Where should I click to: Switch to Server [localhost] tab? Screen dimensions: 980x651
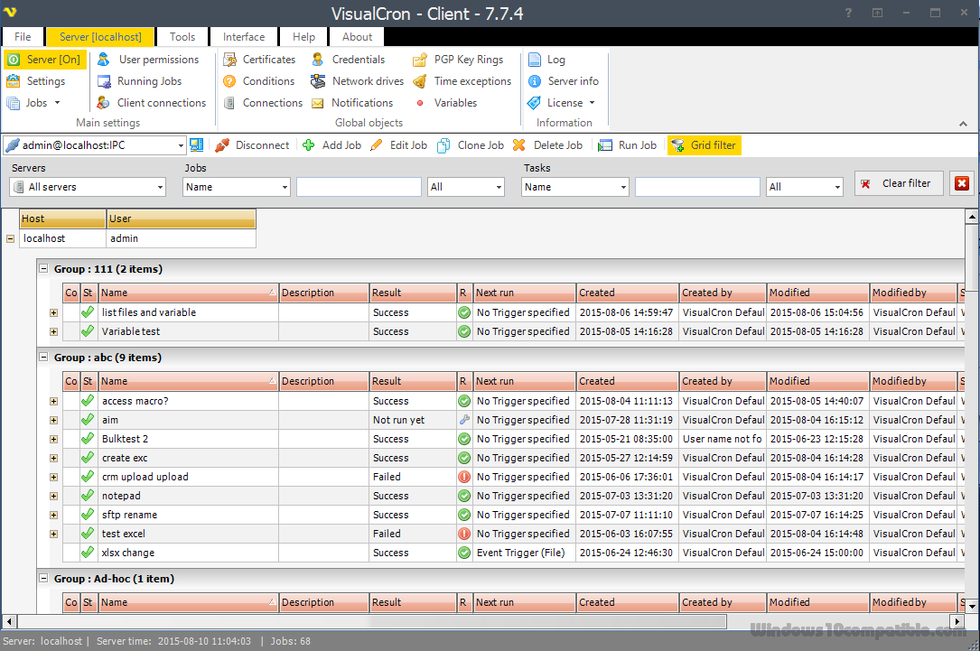point(100,37)
